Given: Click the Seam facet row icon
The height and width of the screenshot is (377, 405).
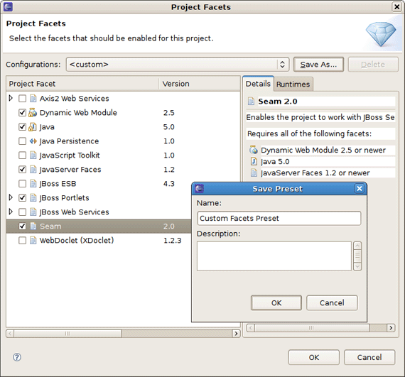Looking at the screenshot, I should tap(33, 226).
